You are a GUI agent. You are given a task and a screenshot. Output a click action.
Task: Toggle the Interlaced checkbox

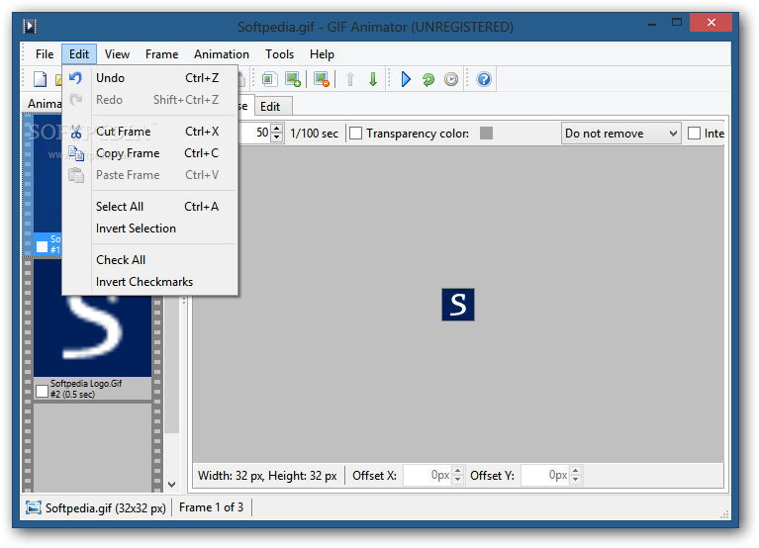click(x=694, y=134)
